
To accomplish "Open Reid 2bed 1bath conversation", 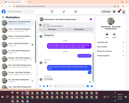I will coord(18,66).
